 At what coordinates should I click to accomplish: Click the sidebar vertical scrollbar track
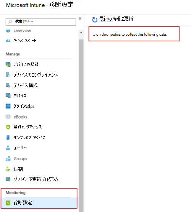click(81, 125)
